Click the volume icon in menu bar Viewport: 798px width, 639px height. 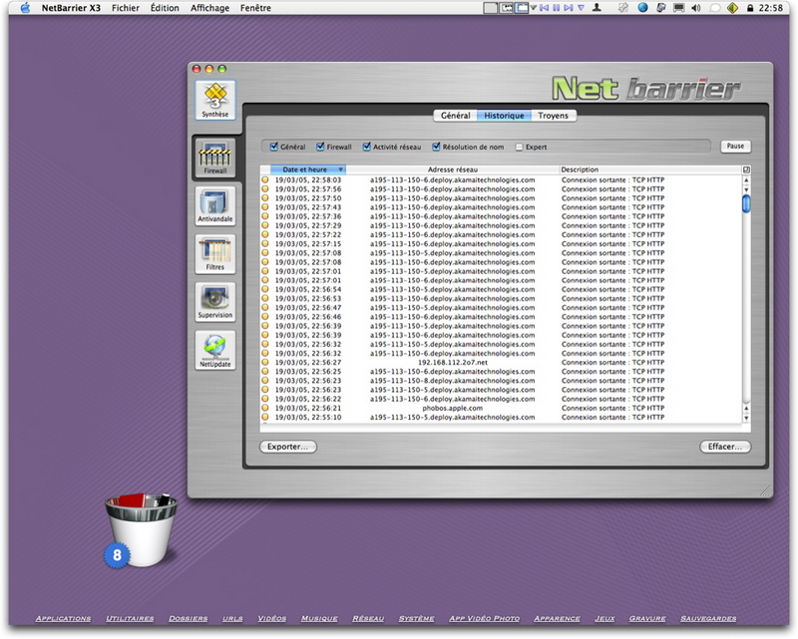(x=696, y=8)
